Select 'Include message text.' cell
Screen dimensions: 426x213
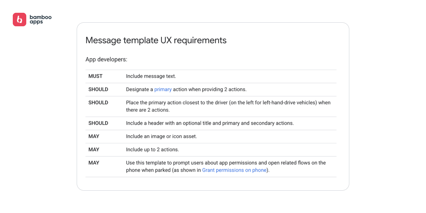[151, 76]
